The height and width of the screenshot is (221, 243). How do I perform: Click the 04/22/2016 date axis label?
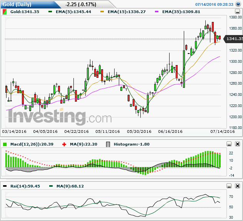[x=77, y=132]
